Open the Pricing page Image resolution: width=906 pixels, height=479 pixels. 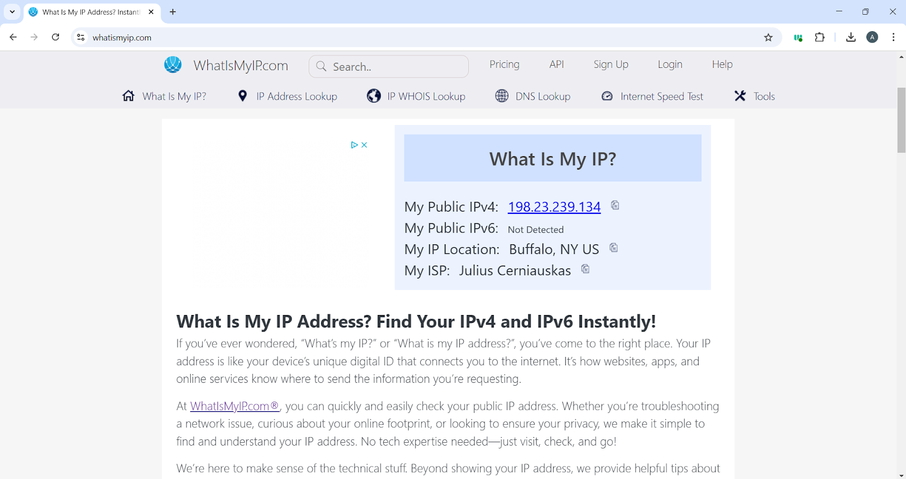pyautogui.click(x=505, y=64)
